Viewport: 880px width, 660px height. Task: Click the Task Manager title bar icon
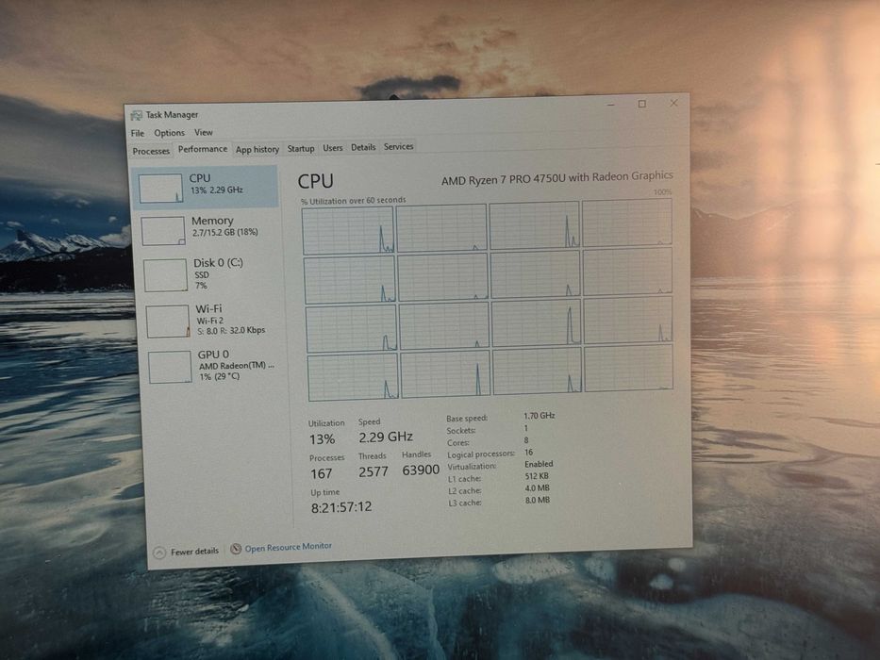pyautogui.click(x=137, y=116)
